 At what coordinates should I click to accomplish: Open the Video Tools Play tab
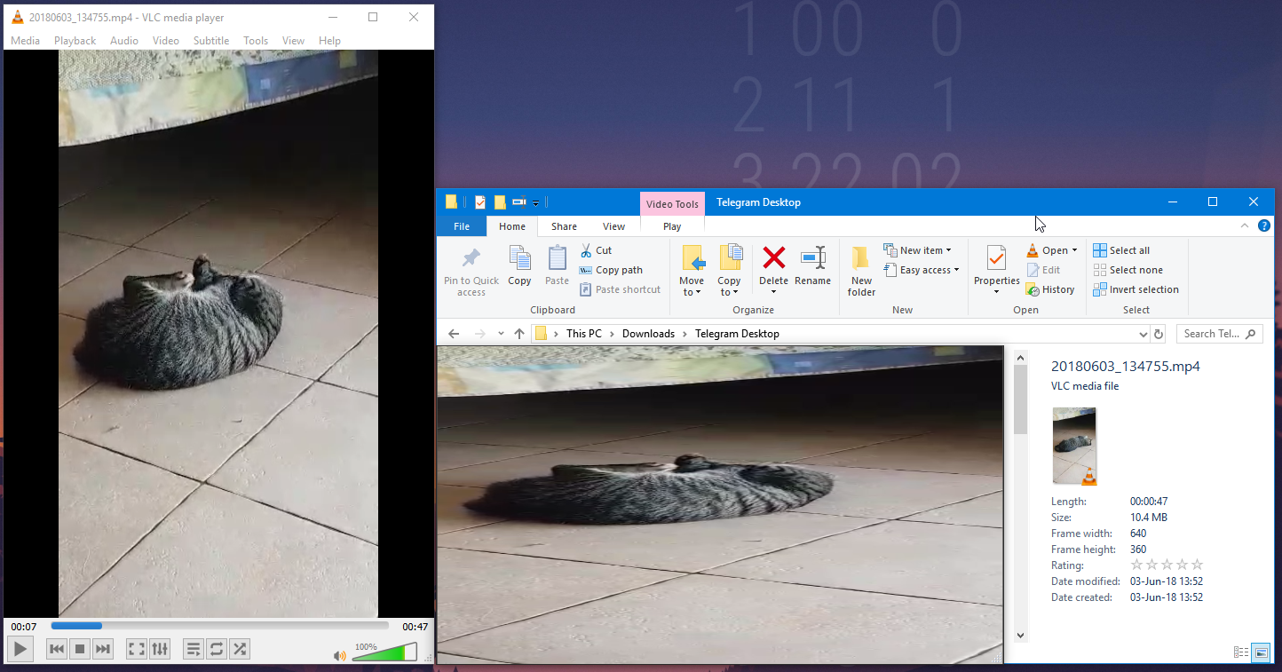point(672,226)
